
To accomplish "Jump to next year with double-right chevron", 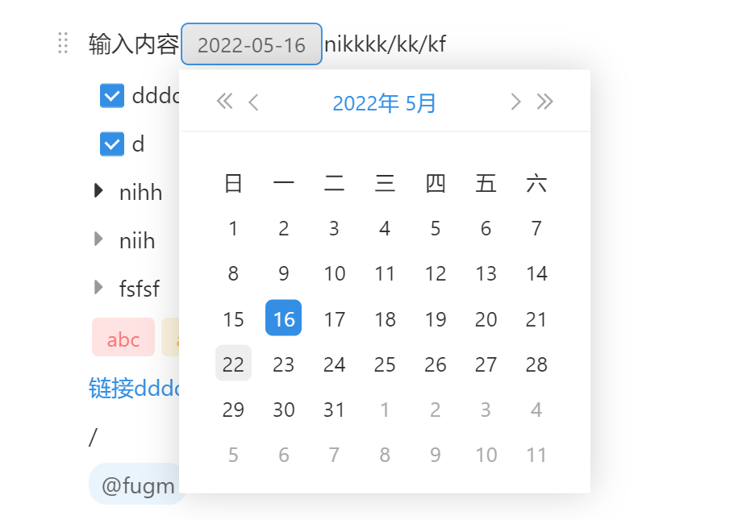I will [545, 102].
